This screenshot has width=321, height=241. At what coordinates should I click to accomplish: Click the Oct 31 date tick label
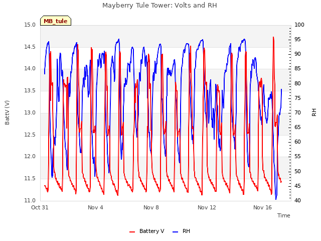point(40,207)
